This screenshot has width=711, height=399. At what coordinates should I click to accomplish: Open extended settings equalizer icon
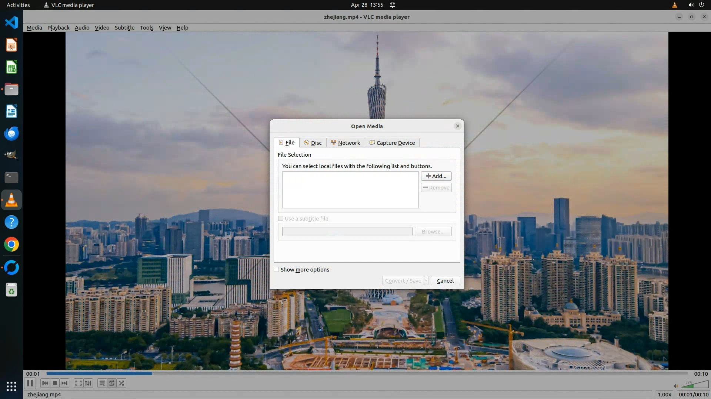tap(88, 383)
